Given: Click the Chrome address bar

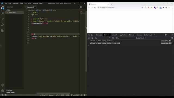Looking at the screenshot, I should click(120, 7).
